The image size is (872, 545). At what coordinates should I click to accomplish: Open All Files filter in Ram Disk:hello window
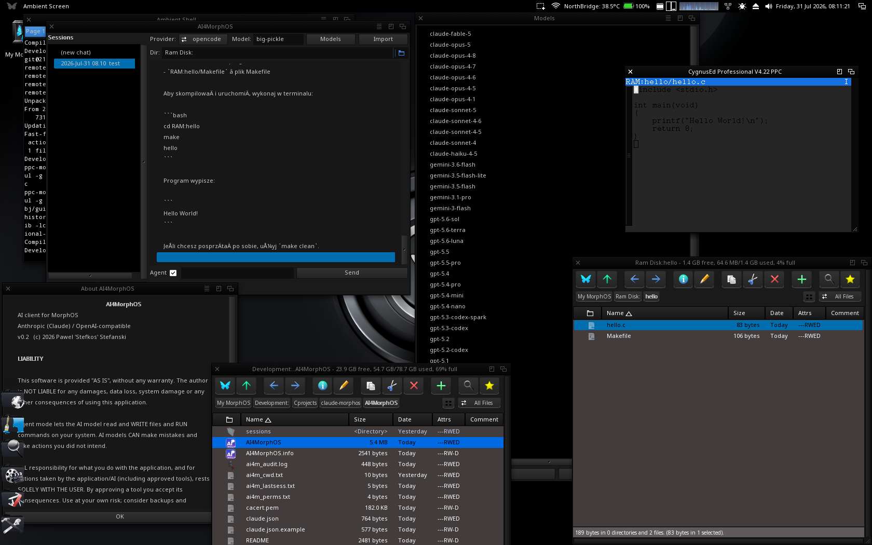[x=840, y=297]
